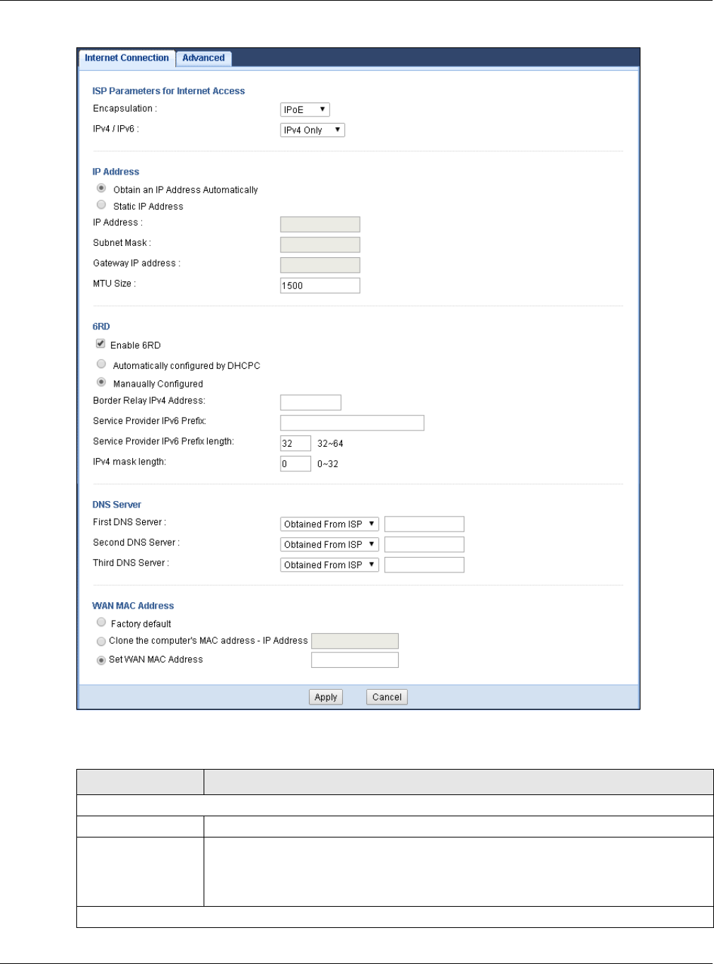Select Automatically configured by DHCPC
The width and height of the screenshot is (714, 964).
point(101,364)
